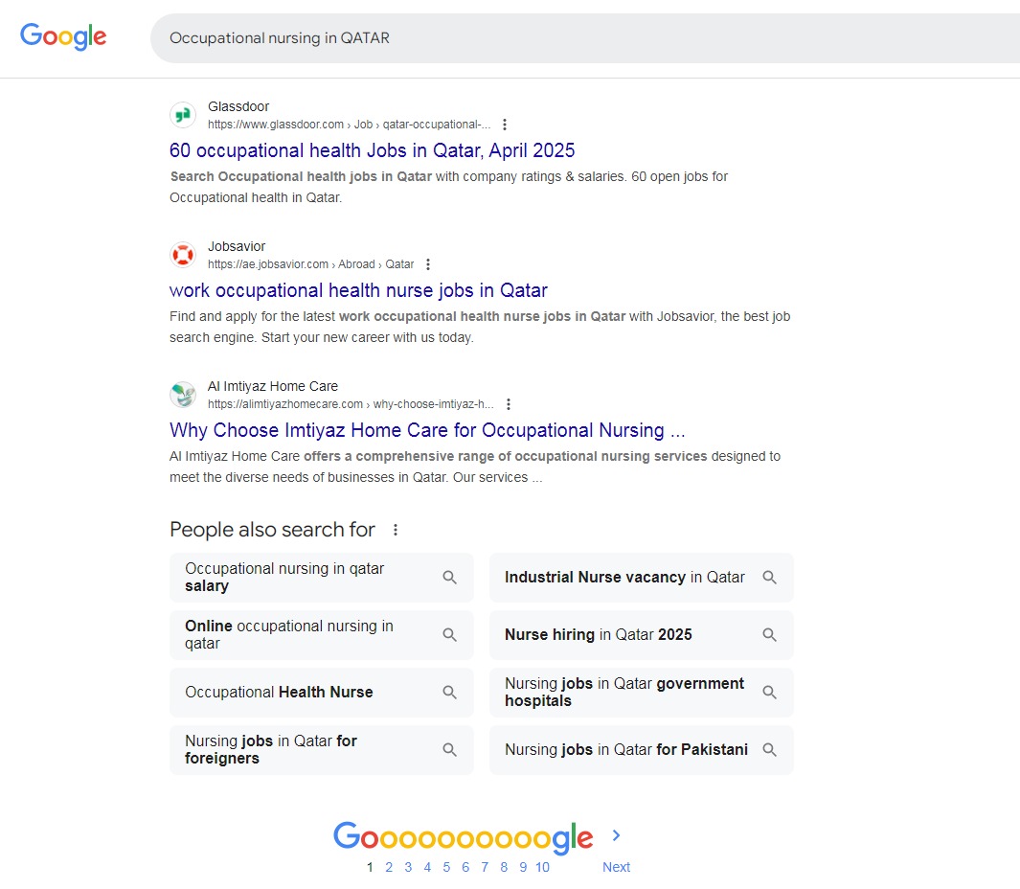Click the Glassdoor result description snippet
Screen dimensions: 1020x889
tap(449, 187)
